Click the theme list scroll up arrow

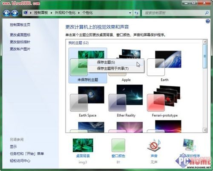click(x=205, y=42)
